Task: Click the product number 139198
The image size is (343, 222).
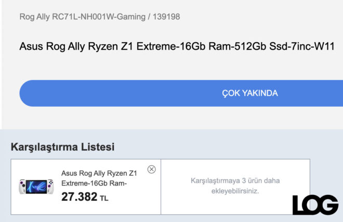Action: [167, 17]
